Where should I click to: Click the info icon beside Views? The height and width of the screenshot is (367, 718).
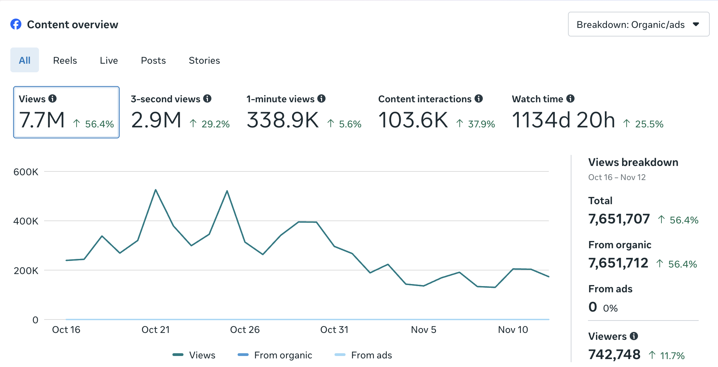[x=52, y=99]
